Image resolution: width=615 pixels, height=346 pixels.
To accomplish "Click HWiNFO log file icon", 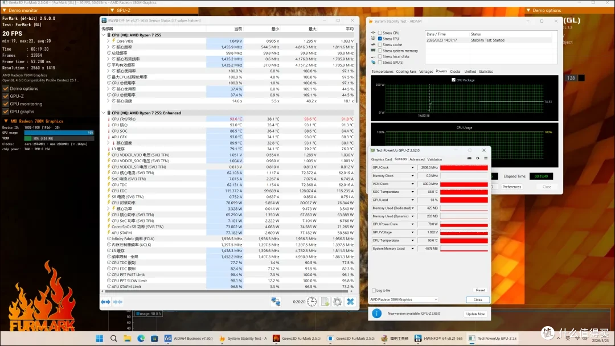I will click(x=325, y=302).
